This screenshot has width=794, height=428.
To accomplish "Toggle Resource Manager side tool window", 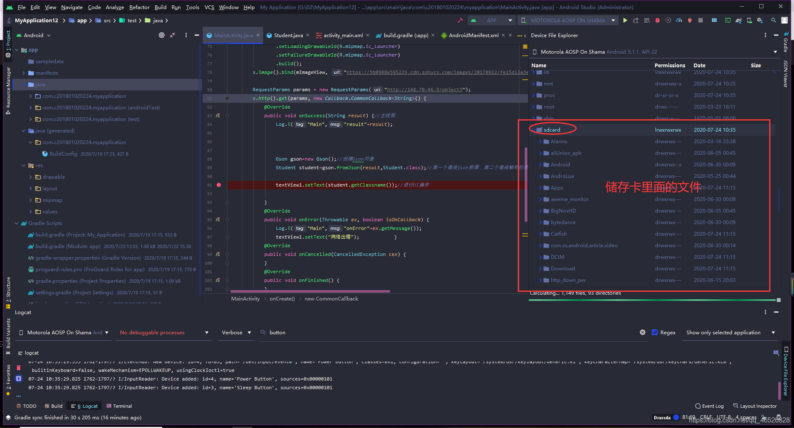I will pyautogui.click(x=8, y=90).
